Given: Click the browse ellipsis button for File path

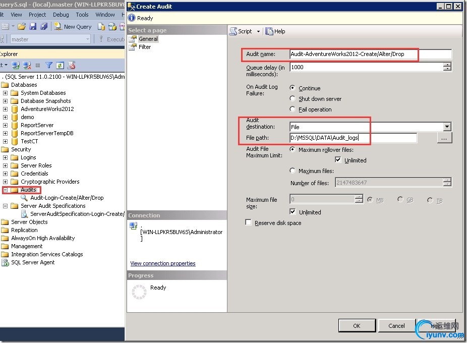Looking at the screenshot, I should (444, 138).
